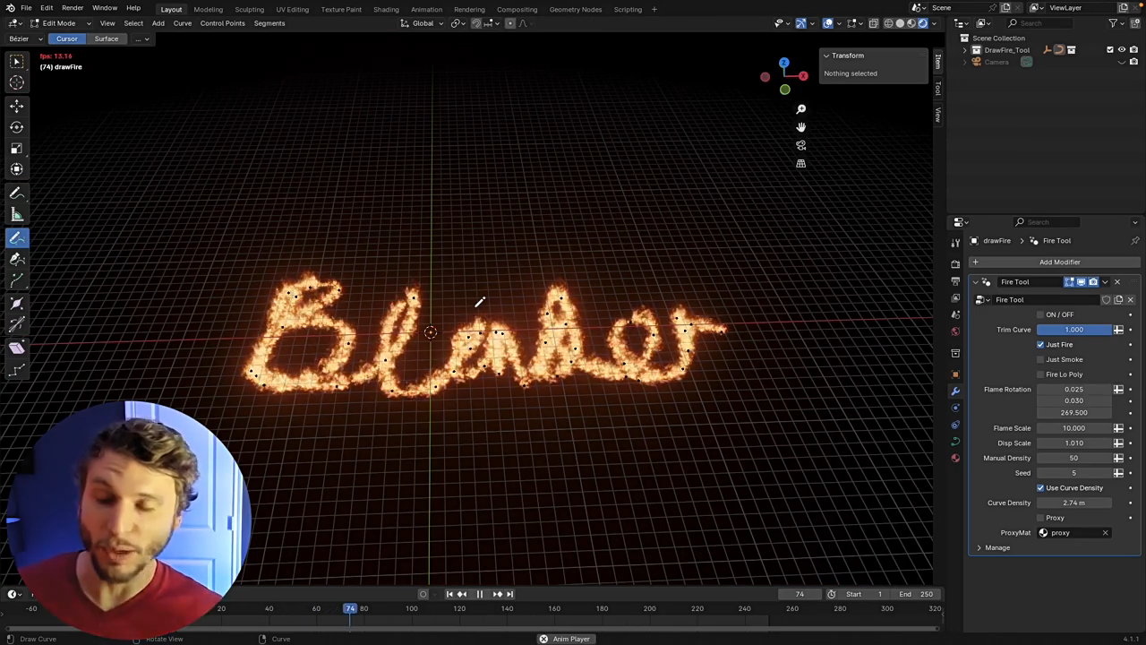Open the Edit Mode dropdown
1146x645 pixels.
click(58, 22)
